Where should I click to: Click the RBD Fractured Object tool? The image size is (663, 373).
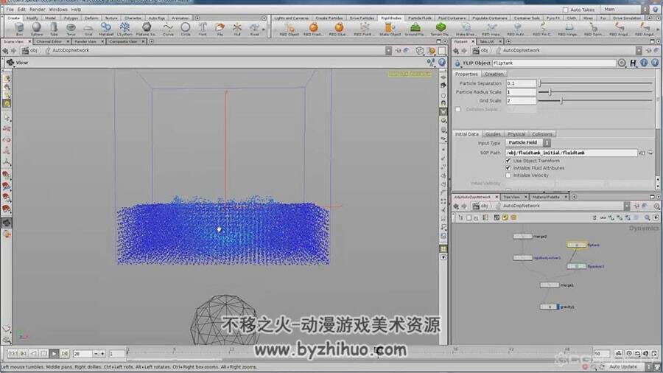click(313, 29)
